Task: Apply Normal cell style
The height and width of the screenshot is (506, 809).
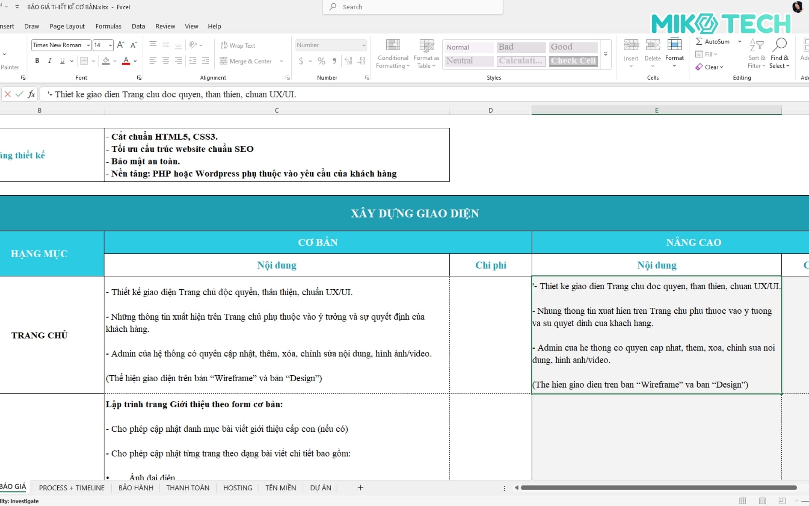Action: coord(469,47)
